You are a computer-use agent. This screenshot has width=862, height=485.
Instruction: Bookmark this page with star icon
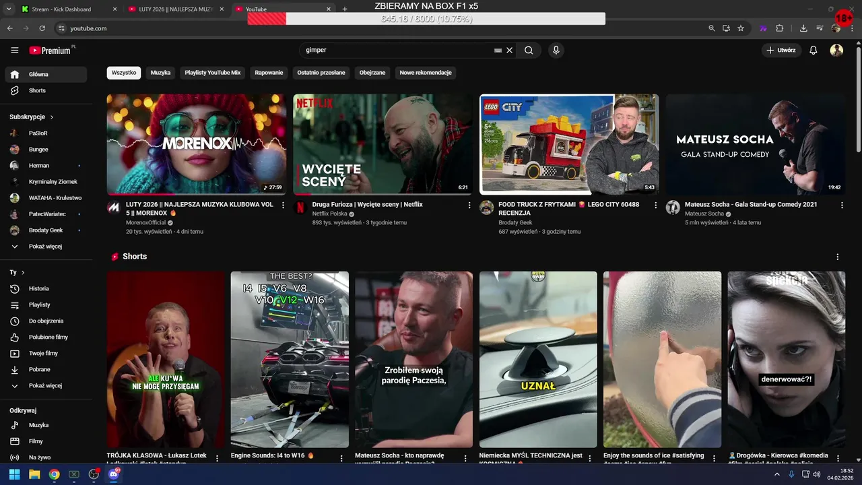(x=741, y=28)
